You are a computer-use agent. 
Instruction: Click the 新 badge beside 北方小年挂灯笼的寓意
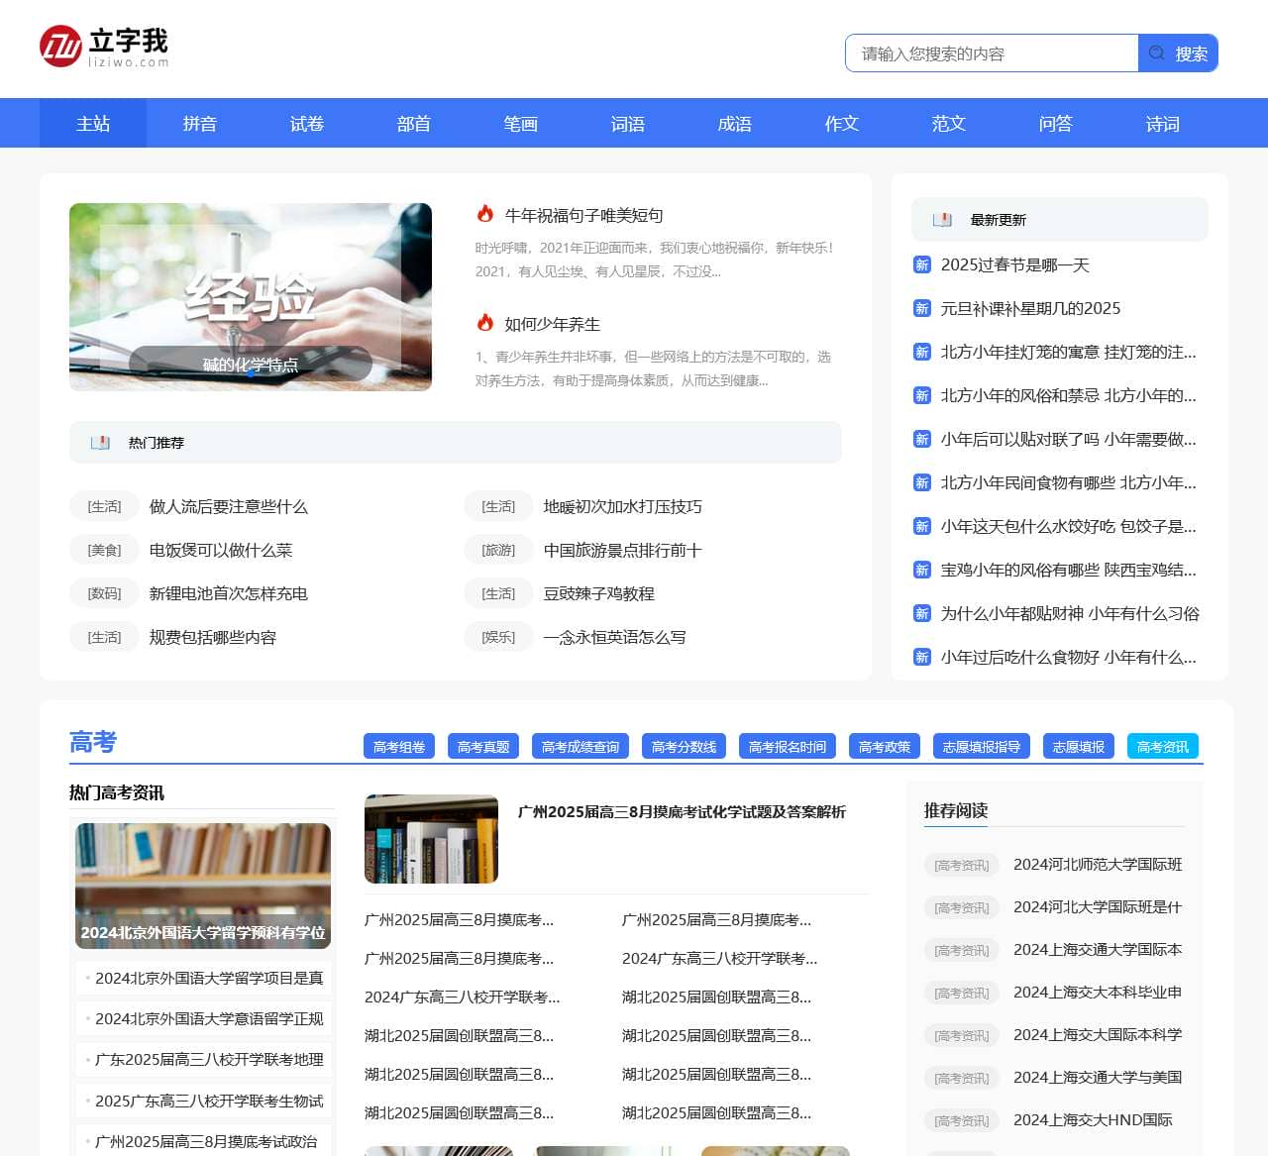922,352
